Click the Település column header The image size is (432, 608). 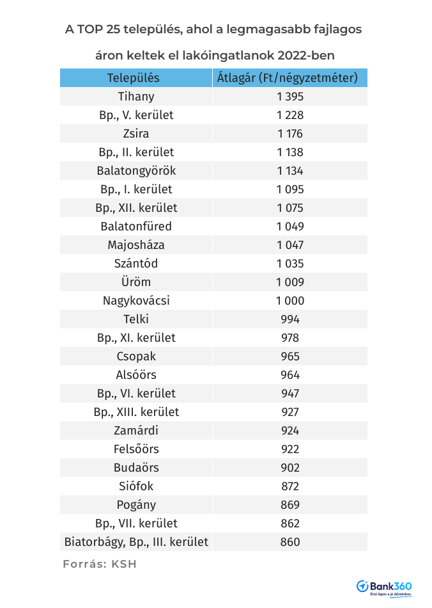coord(136,78)
